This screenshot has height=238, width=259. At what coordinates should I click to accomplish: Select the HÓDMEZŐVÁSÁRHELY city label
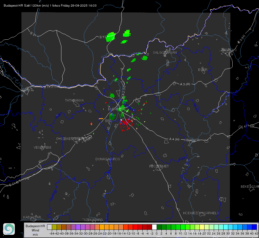tap(201, 213)
